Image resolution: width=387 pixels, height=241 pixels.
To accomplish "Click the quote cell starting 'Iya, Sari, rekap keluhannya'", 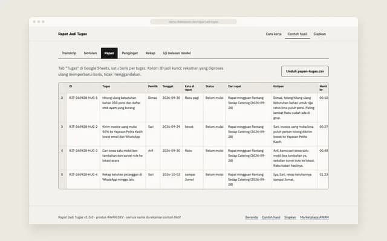I will 294,180.
